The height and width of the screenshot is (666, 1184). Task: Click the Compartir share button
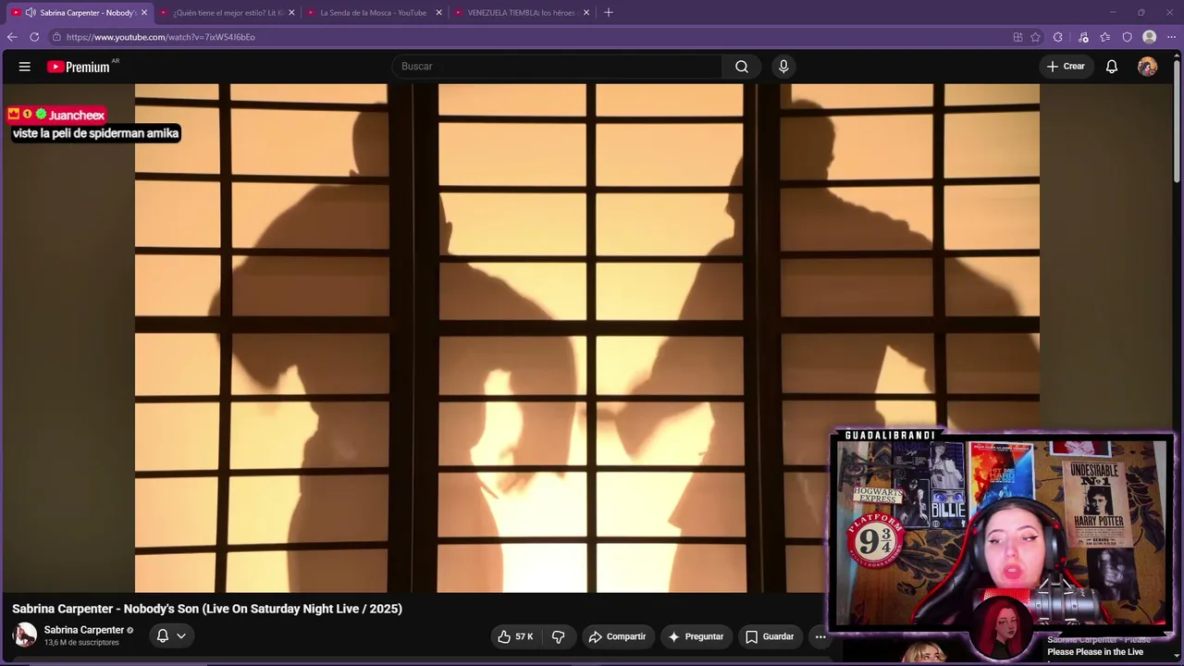coord(617,636)
